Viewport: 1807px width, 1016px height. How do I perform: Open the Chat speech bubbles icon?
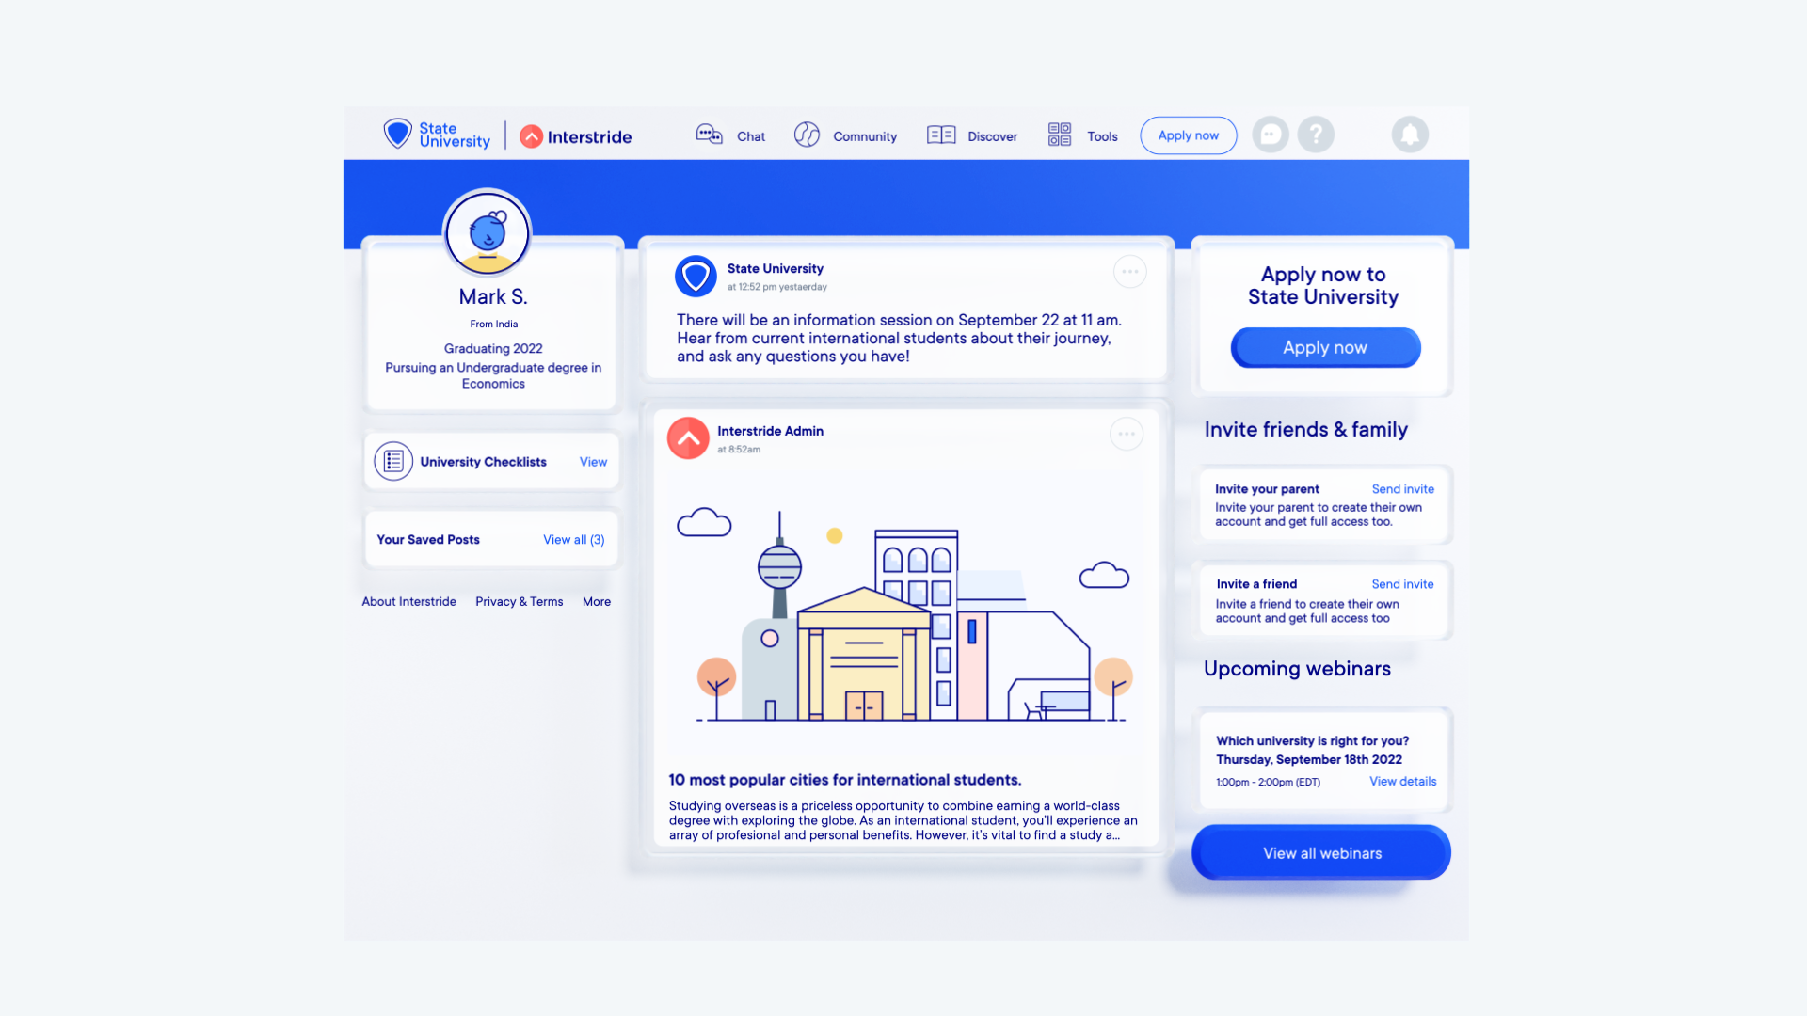tap(709, 135)
